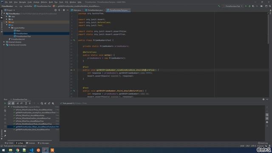272x153 pixels.
Task: Select isPrime_WhenTwo_shouldReturnTrue test result
Action: pos(29,121)
